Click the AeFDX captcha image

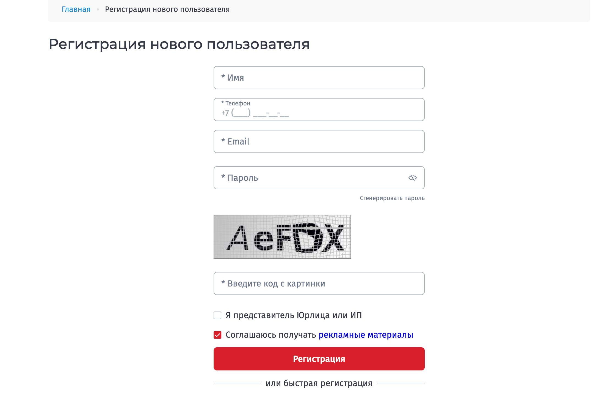[x=282, y=237]
